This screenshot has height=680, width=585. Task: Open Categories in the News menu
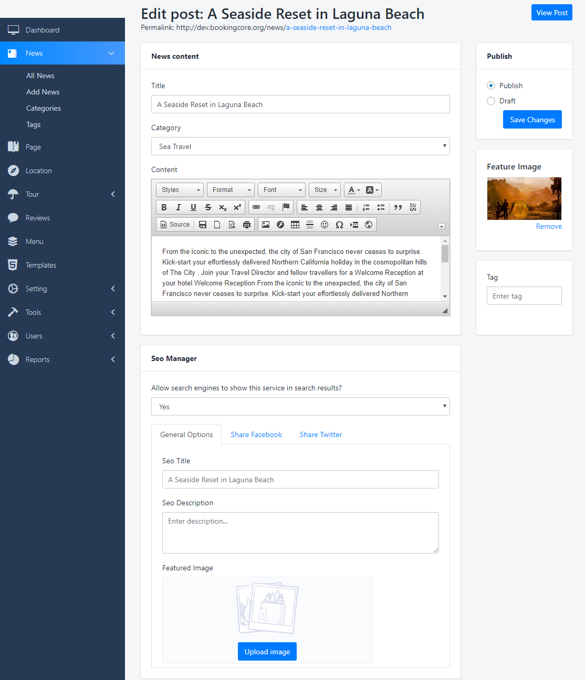click(44, 108)
